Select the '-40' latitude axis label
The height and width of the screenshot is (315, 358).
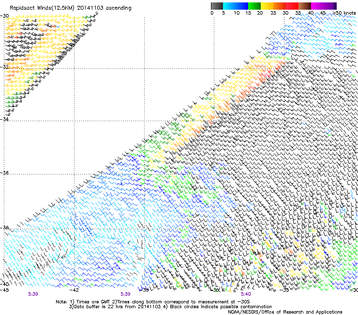4,284
